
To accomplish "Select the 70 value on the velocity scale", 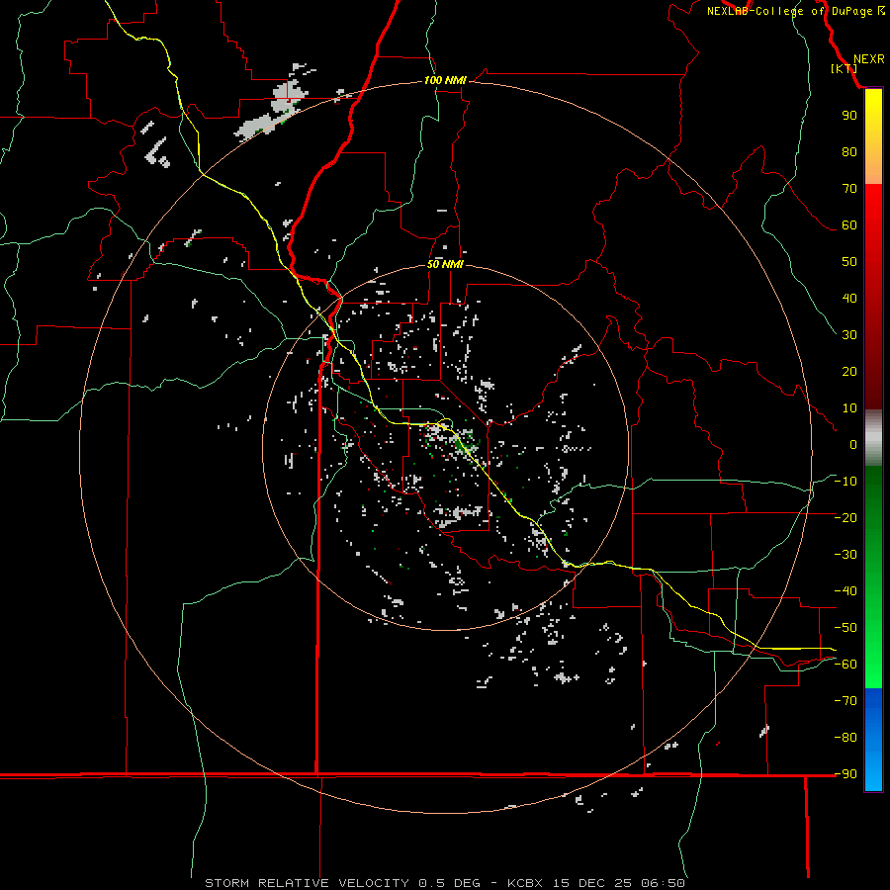I will 849,189.
